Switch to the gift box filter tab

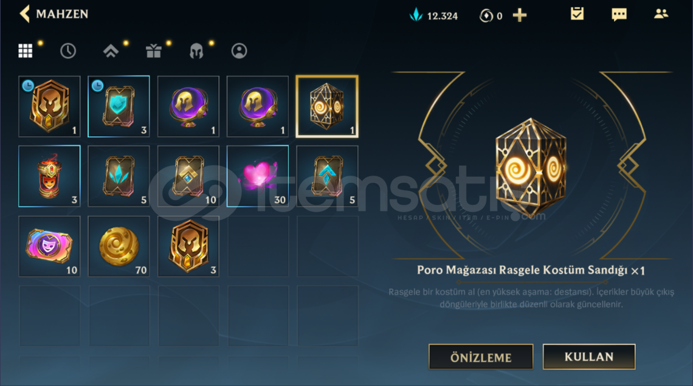pyautogui.click(x=154, y=51)
